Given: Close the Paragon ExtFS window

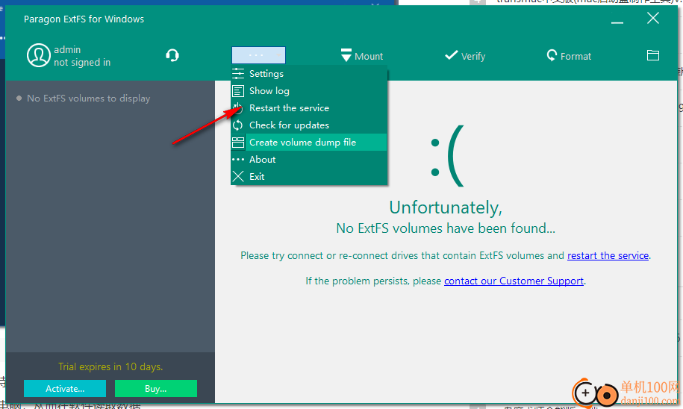Looking at the screenshot, I should 652,19.
